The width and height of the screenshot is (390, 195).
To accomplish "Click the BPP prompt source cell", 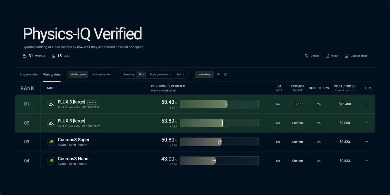I will 297,104.
